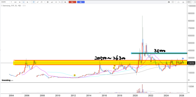The height and width of the screenshot is (97, 196).
Task: Click the candlestick chart style icon
Action: pyautogui.click(x=34, y=2)
